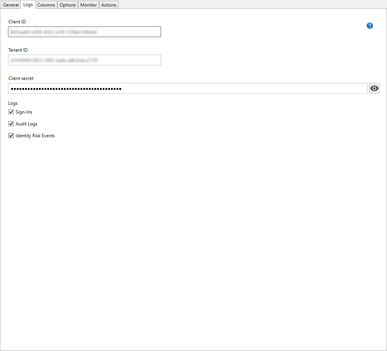Open the Actions tab
The height and width of the screenshot is (351, 387).
pyautogui.click(x=109, y=5)
